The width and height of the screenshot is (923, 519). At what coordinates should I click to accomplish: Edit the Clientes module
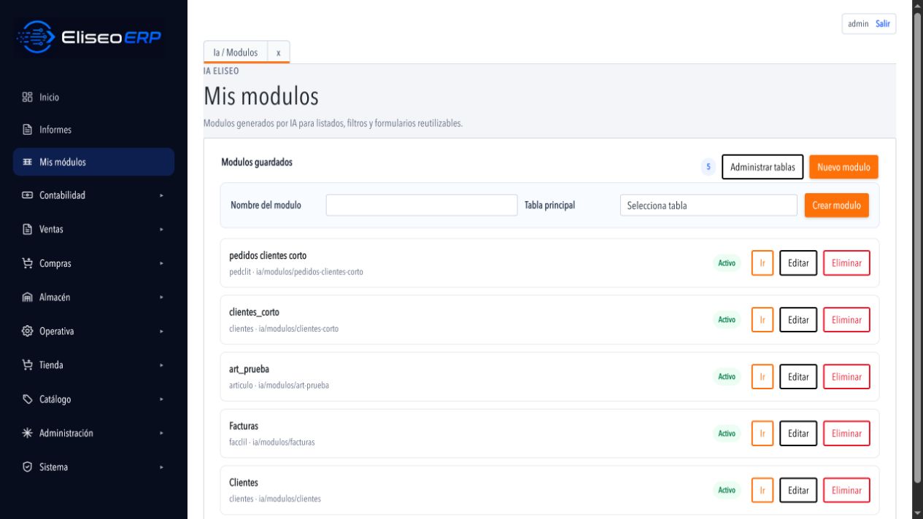(x=798, y=490)
